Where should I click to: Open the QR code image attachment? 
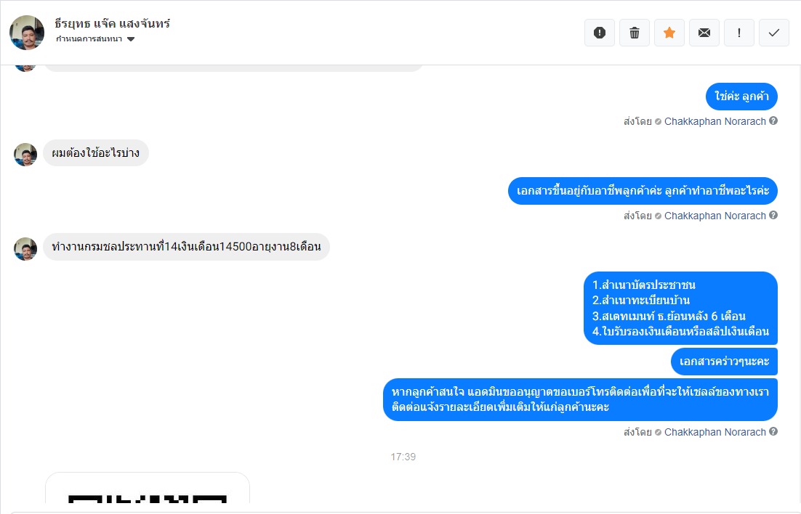coord(147,488)
